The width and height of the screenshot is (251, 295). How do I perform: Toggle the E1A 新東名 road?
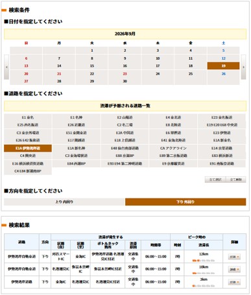(x=222, y=140)
